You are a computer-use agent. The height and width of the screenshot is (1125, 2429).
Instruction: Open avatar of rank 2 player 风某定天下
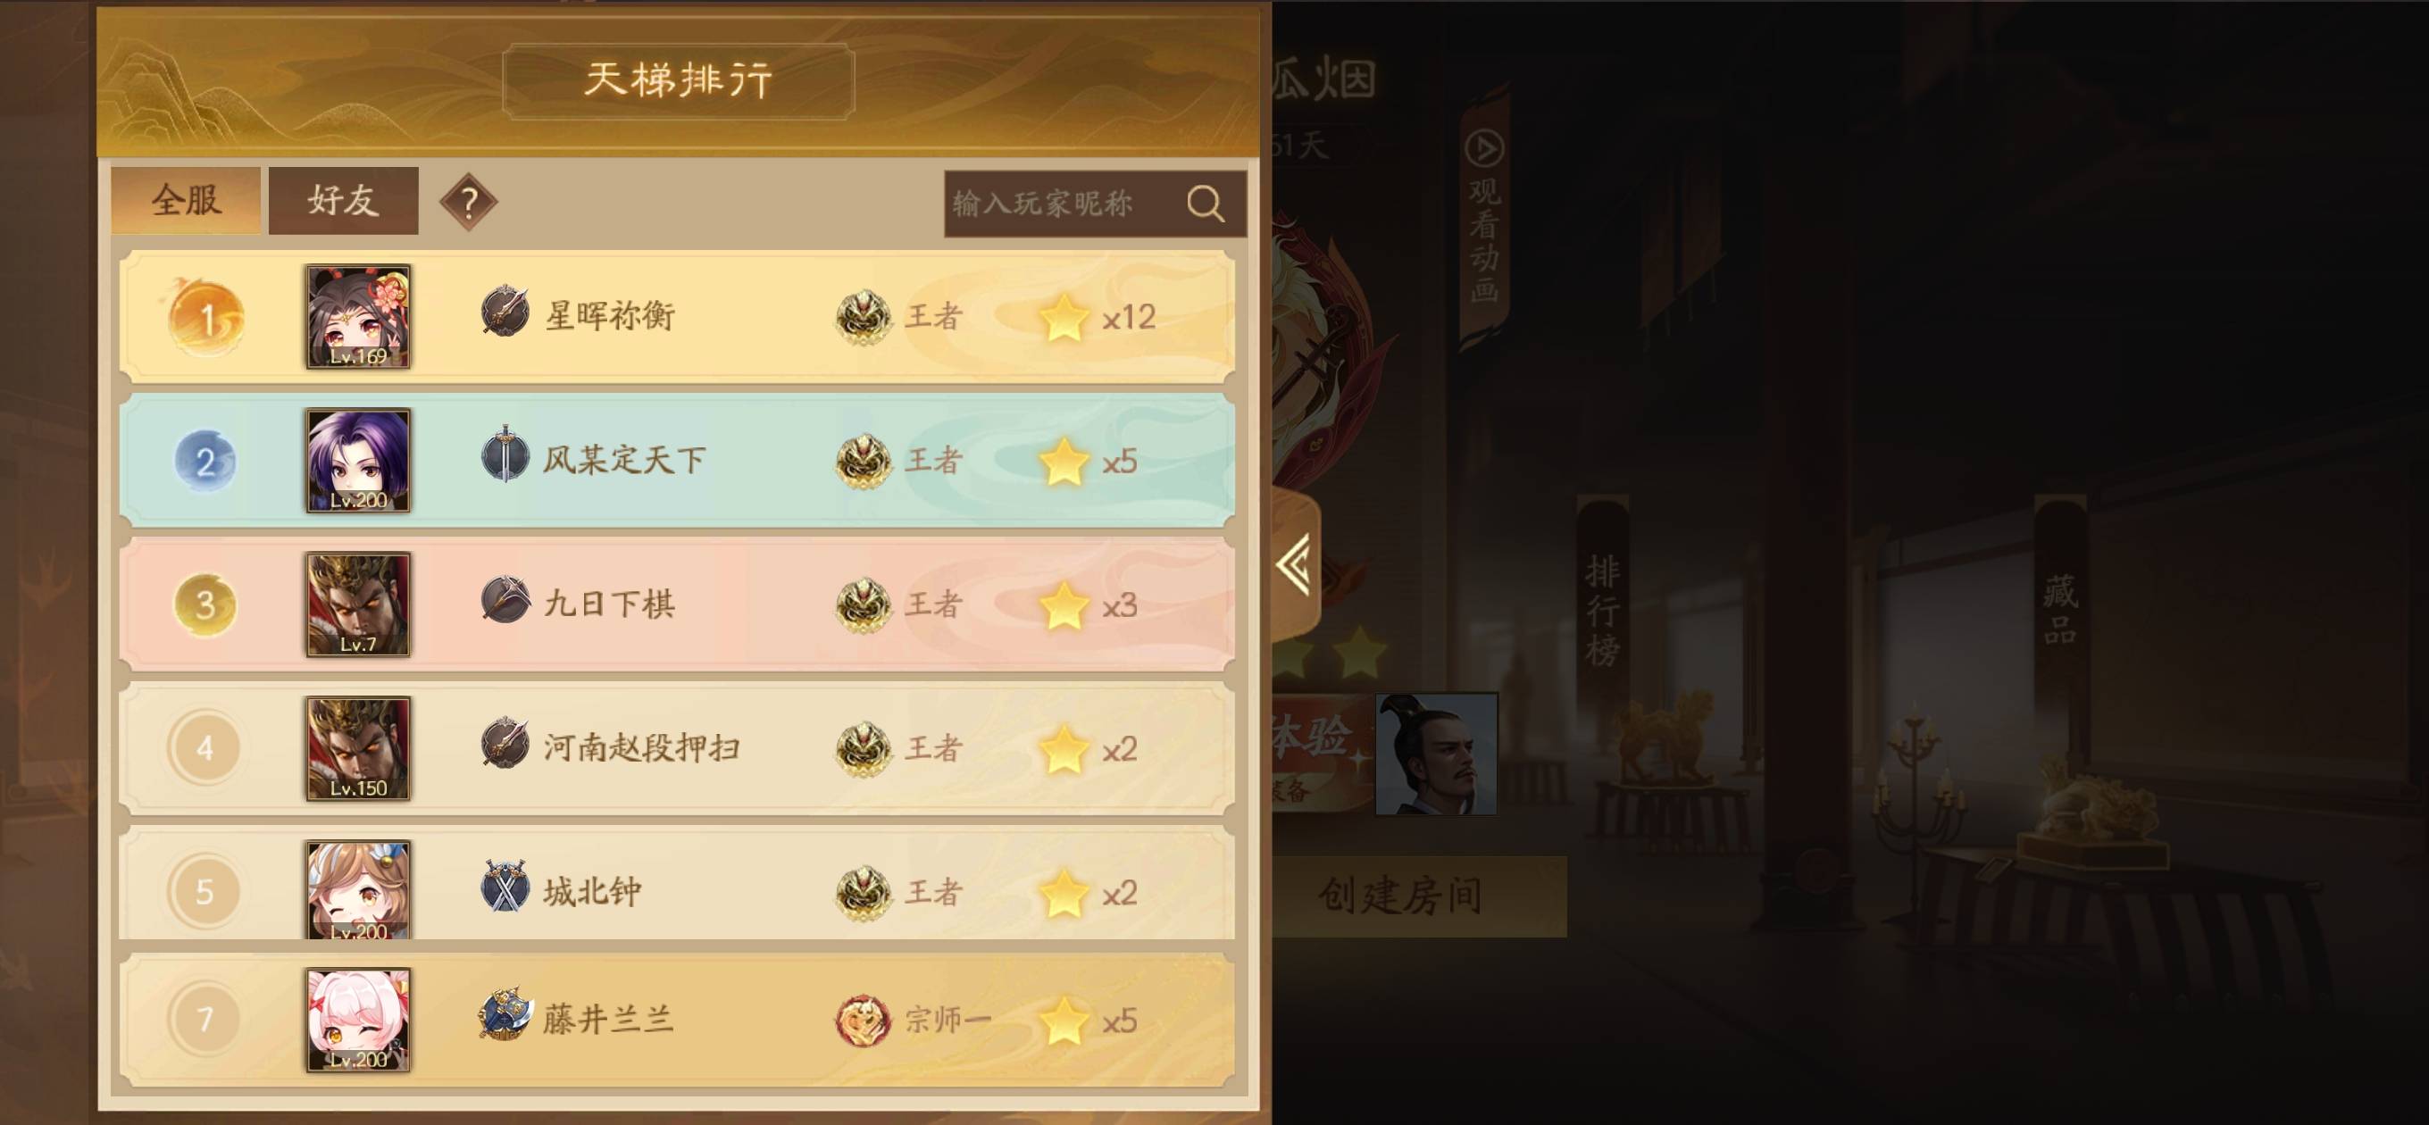[357, 460]
